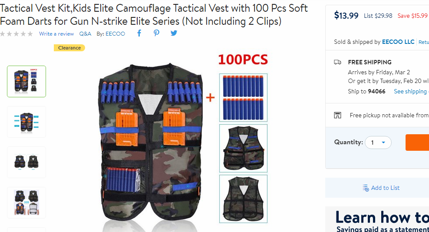Open the Q&A link
Screen dimensions: 429x232
click(85, 34)
